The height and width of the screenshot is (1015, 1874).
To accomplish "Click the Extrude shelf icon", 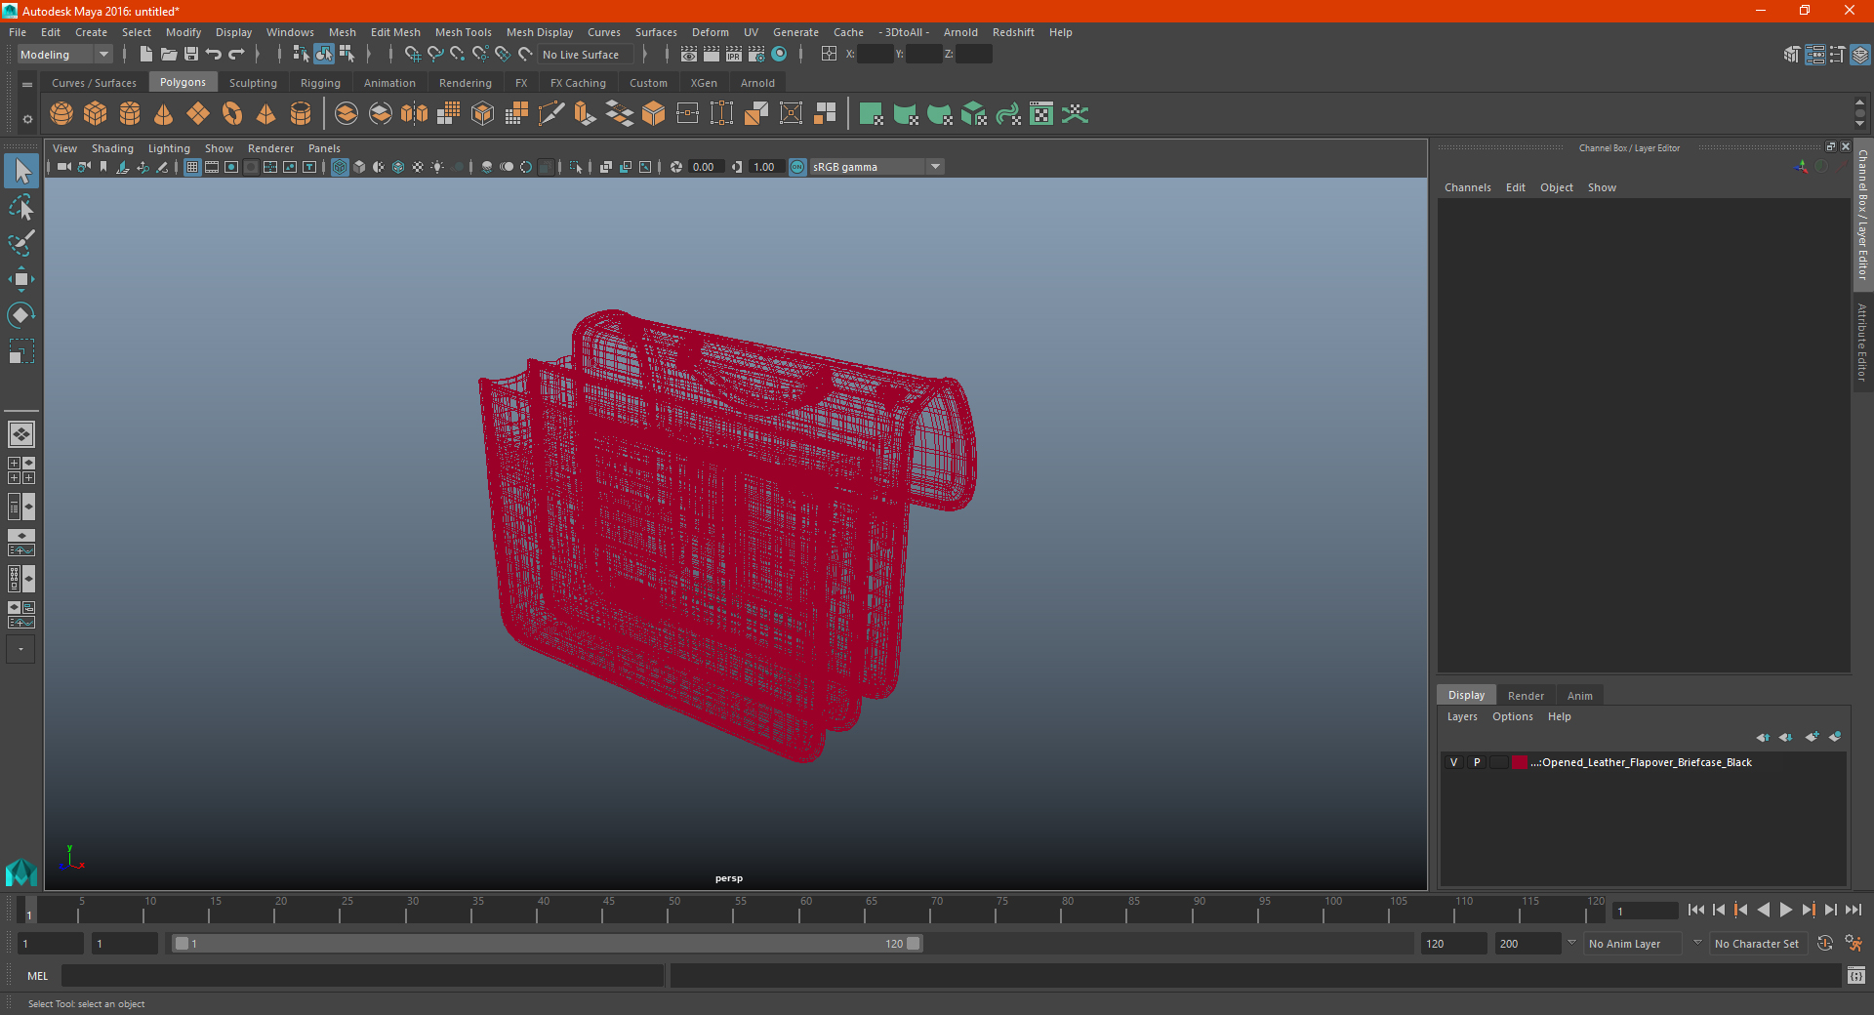I will click(x=586, y=114).
